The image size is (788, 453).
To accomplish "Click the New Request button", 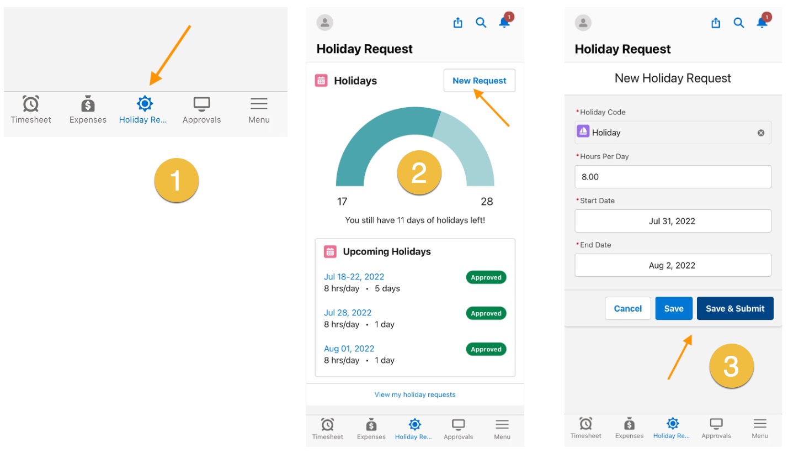I will click(x=478, y=80).
